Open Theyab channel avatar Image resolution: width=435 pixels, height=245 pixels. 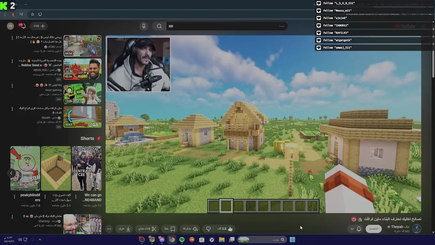tap(417, 229)
